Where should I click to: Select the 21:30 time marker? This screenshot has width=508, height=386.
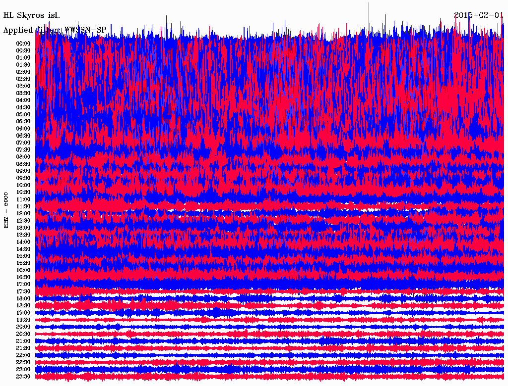pyautogui.click(x=23, y=348)
